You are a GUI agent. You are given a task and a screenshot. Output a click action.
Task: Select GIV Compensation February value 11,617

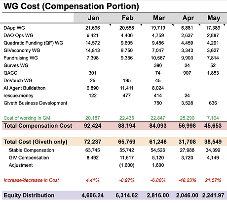tap(127, 157)
